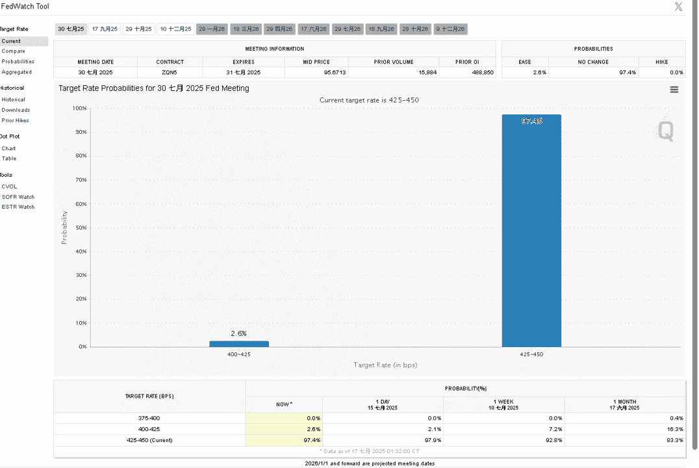This screenshot has height=468, width=699.
Task: Open the Dot Plot Table link
Action: tap(9, 159)
